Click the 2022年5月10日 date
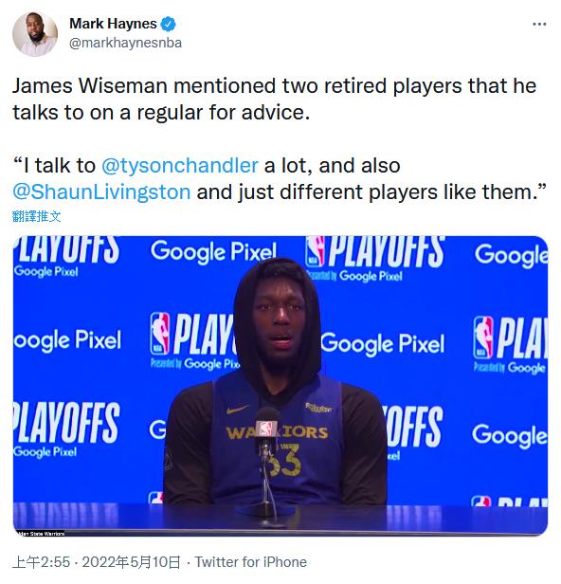Screen dimensions: 561x584 coord(132,562)
